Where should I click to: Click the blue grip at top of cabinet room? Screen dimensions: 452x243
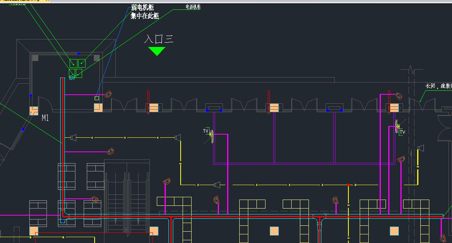coord(79,54)
